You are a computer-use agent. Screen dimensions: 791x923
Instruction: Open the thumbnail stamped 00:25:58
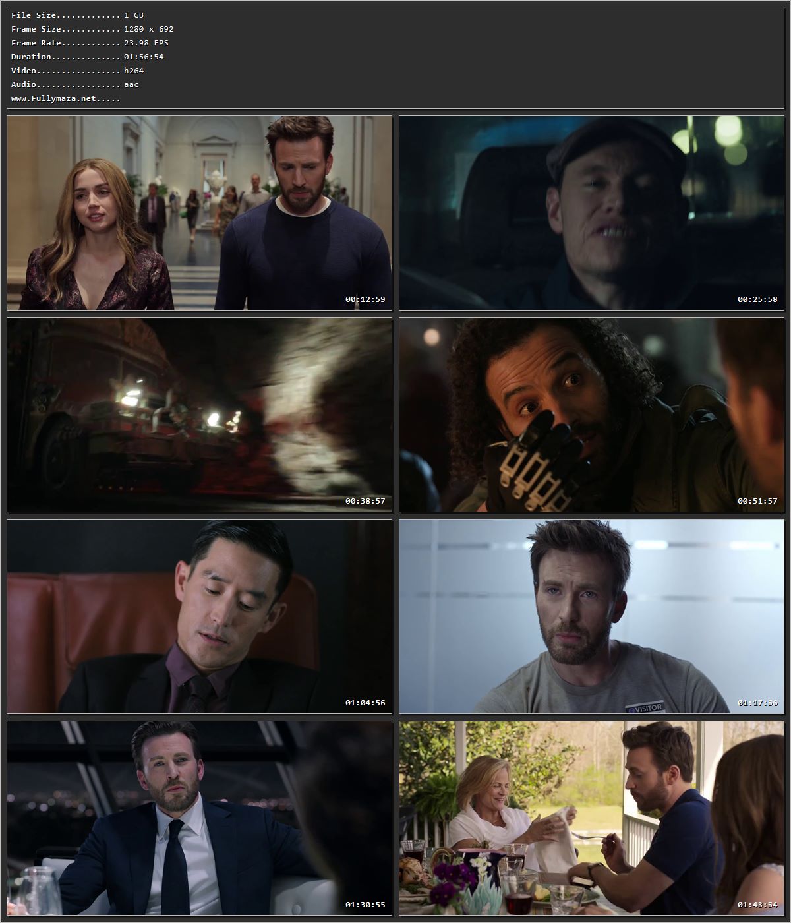[x=591, y=213]
